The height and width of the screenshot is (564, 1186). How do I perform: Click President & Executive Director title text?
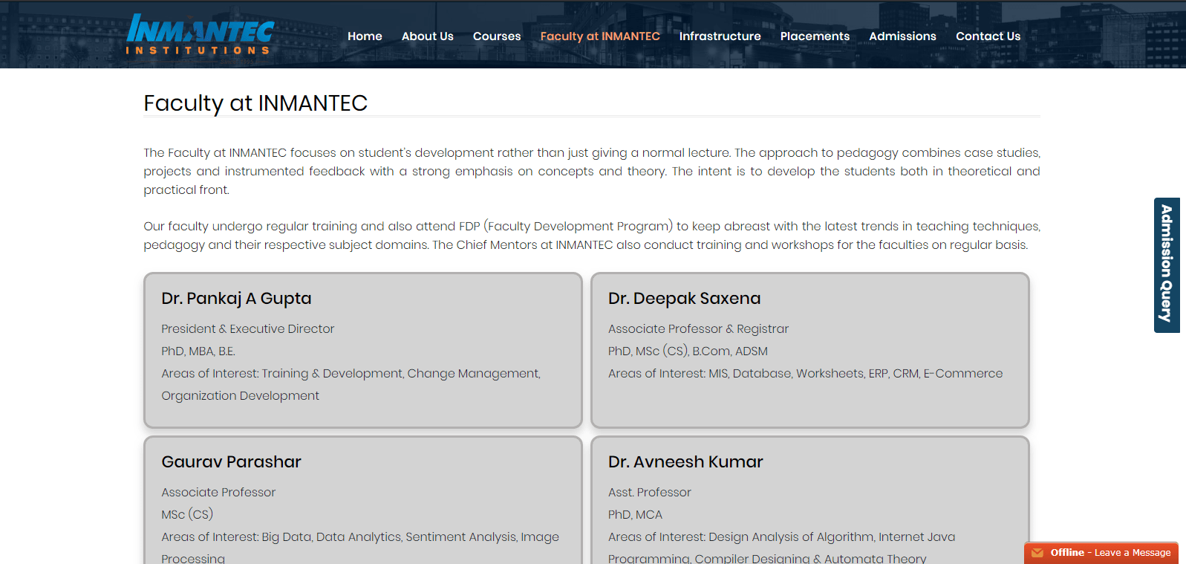247,329
